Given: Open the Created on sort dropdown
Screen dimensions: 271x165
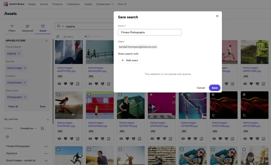Looking at the screenshot, I should [x=29, y=128].
